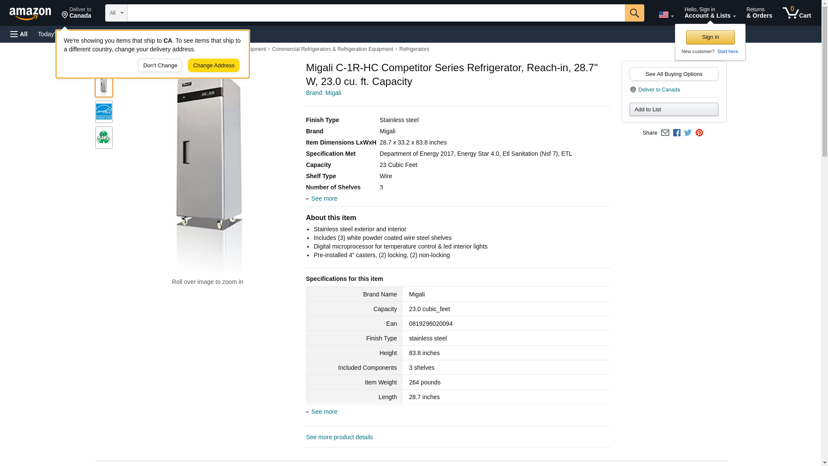Share via Twitter icon

687,133
